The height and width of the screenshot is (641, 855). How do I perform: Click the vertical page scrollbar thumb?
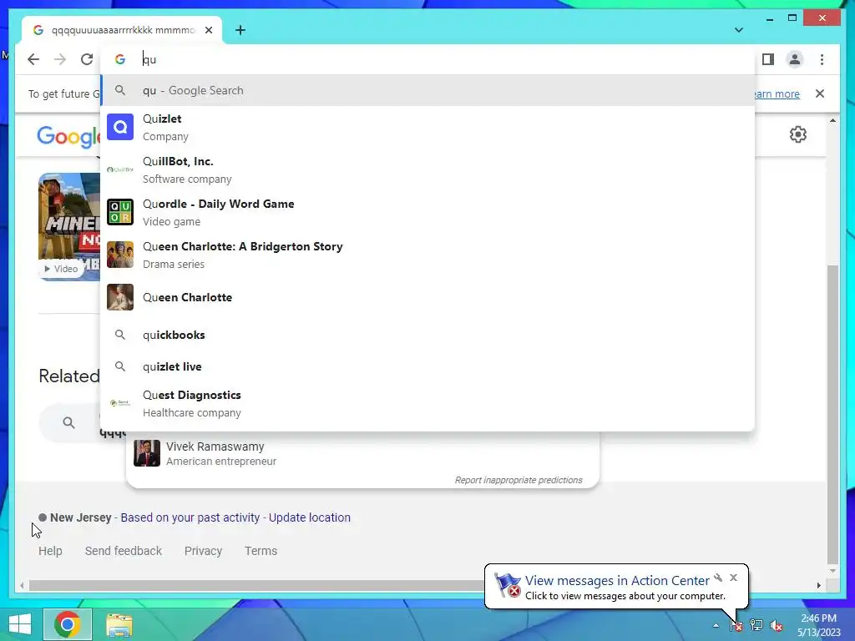coord(832,414)
